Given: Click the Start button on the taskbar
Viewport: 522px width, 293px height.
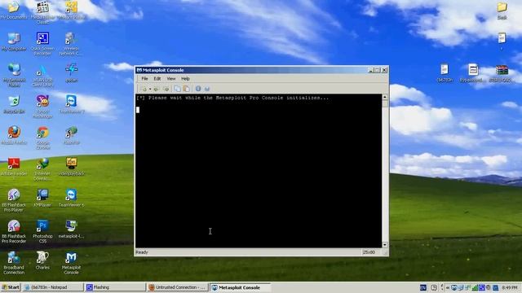Looking at the screenshot, I should click(x=11, y=287).
